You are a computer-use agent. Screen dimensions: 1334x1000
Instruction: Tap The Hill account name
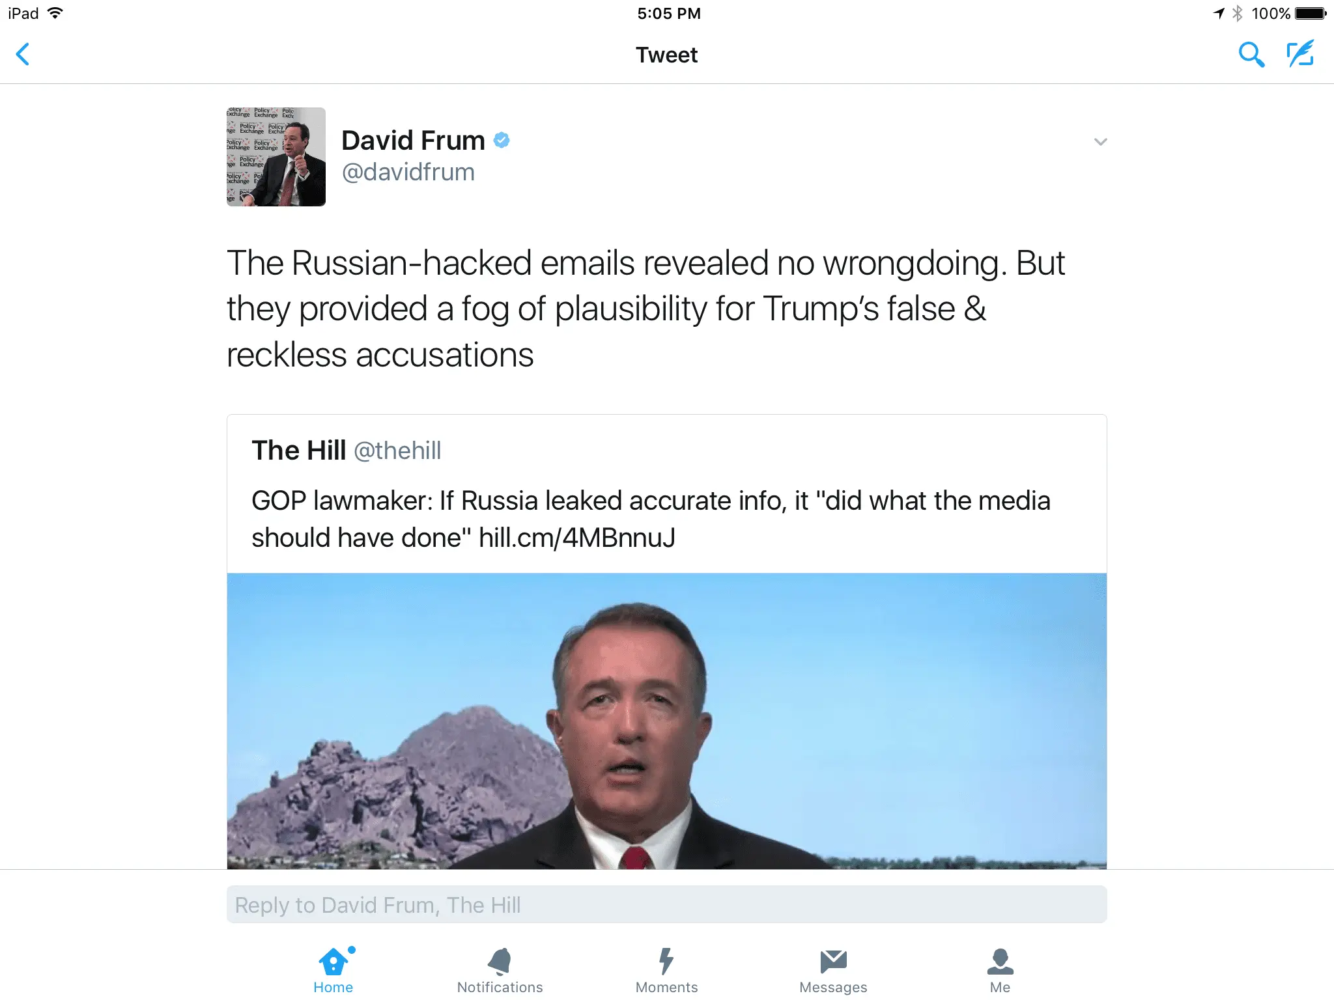tap(298, 451)
